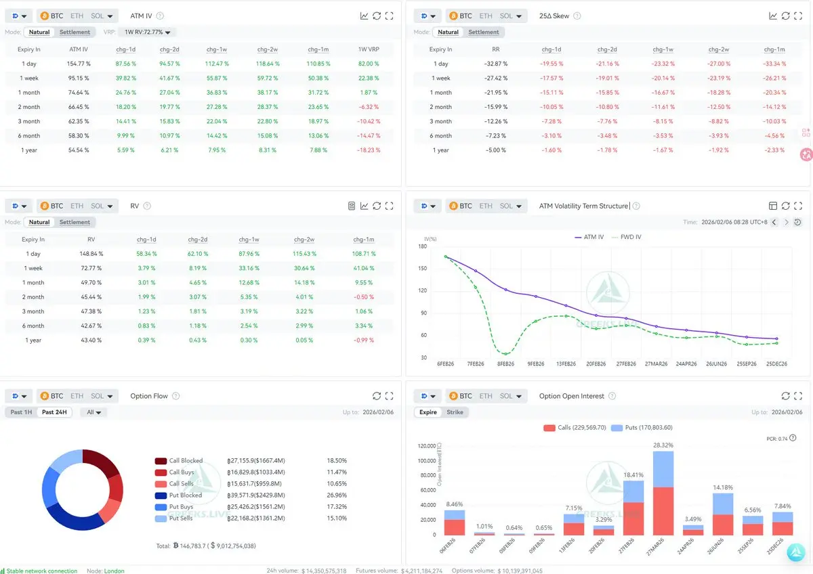Set RV panel mode to Settlement
The image size is (813, 574).
[75, 222]
